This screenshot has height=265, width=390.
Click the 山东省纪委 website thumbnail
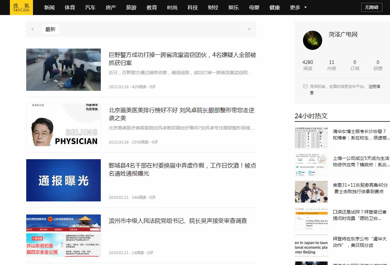click(x=63, y=236)
